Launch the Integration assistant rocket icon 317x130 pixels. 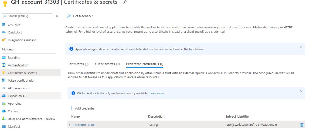[x=4, y=40]
